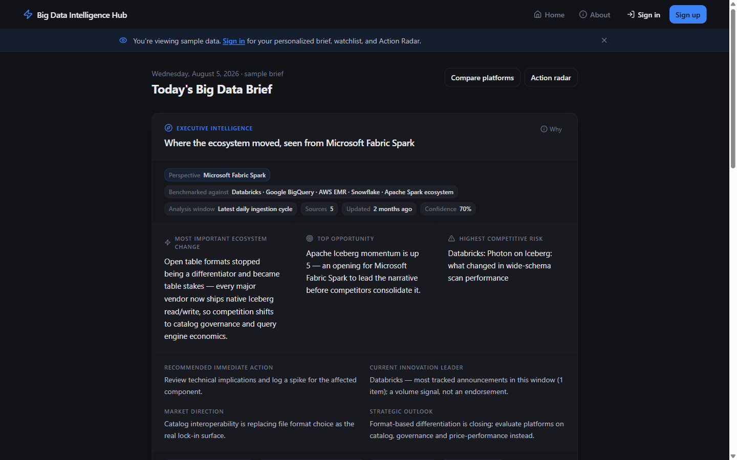The image size is (737, 460).
Task: Click the Today's Big Data Brief heading
Action: click(212, 89)
